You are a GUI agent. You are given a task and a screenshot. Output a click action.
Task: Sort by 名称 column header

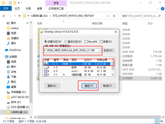click(x=40, y=23)
